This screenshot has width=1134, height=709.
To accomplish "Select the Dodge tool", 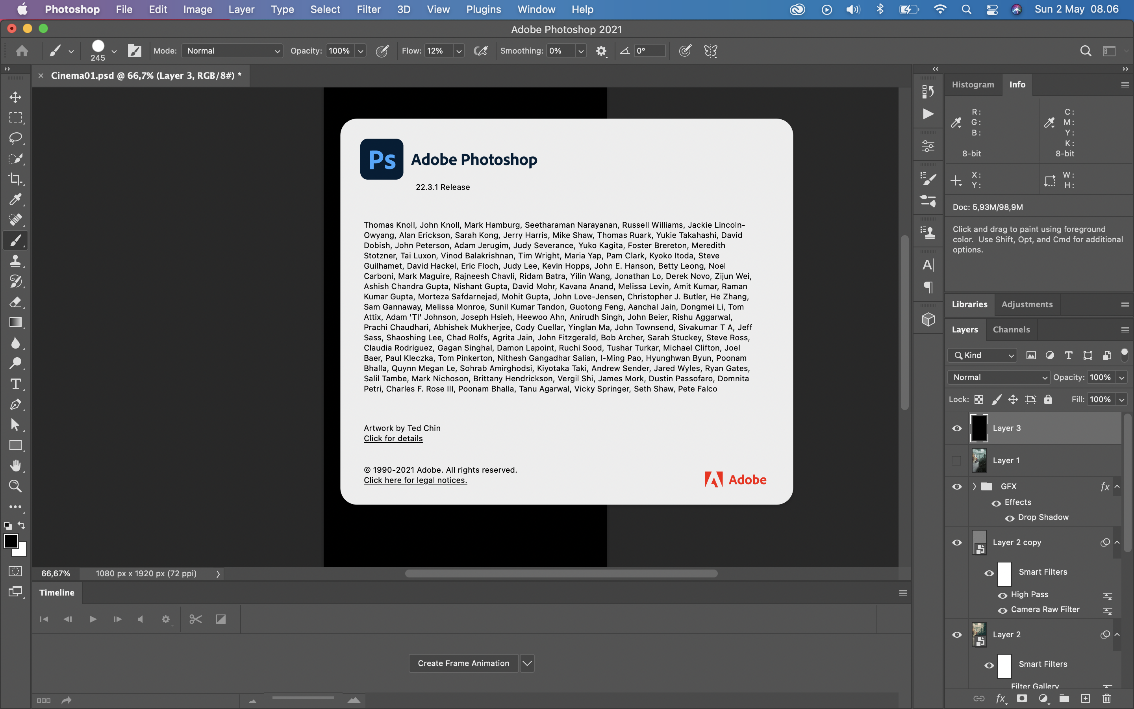I will coord(15,363).
